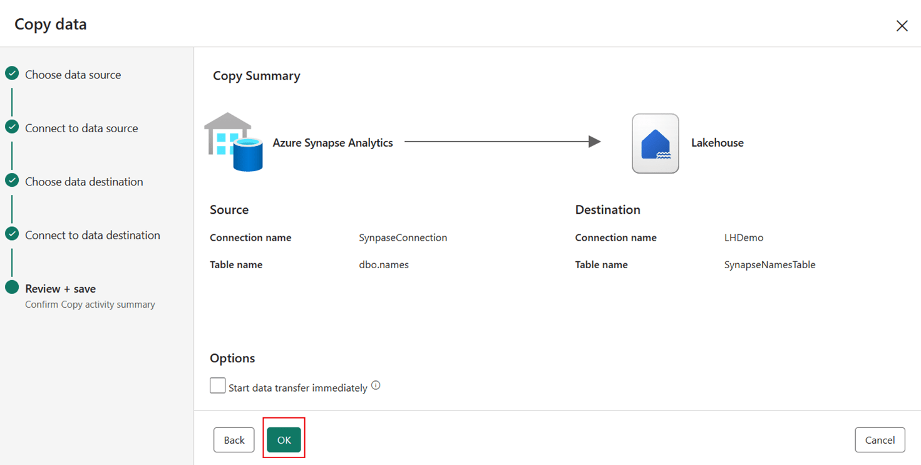The height and width of the screenshot is (465, 921).
Task: Cancel the Copy data wizard
Action: [879, 439]
